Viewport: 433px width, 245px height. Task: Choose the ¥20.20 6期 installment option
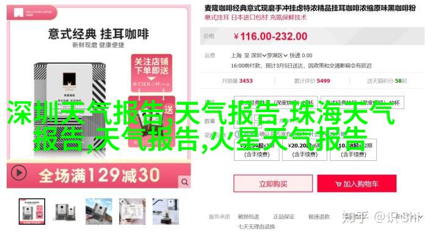click(x=305, y=150)
